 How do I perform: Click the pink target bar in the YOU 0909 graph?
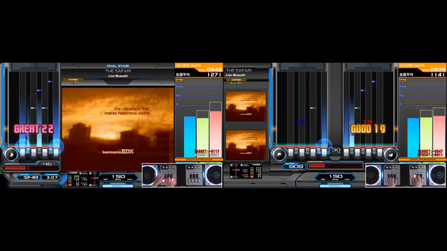439,136
